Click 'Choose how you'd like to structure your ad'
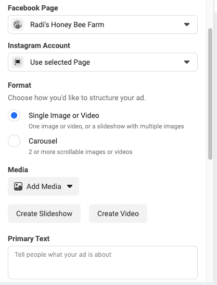The width and height of the screenshot is (217, 285). (77, 98)
